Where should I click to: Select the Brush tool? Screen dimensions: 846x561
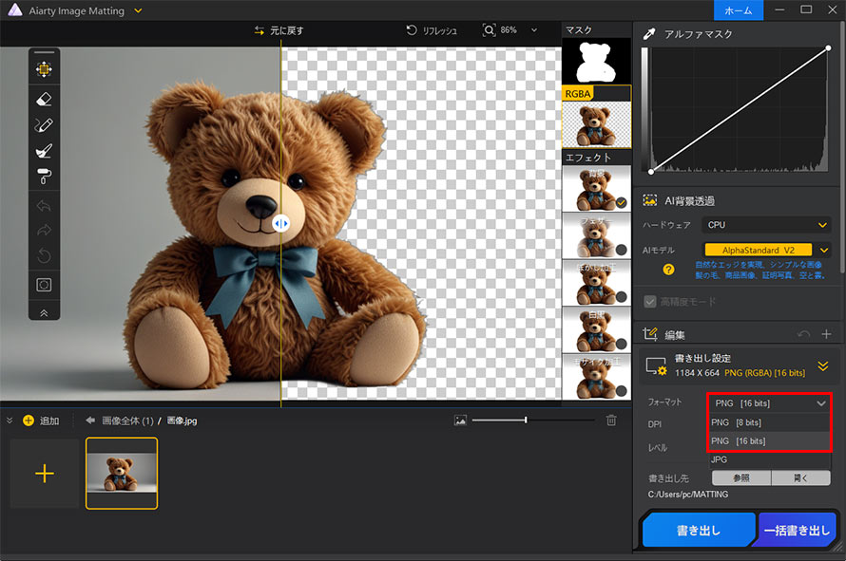point(44,152)
